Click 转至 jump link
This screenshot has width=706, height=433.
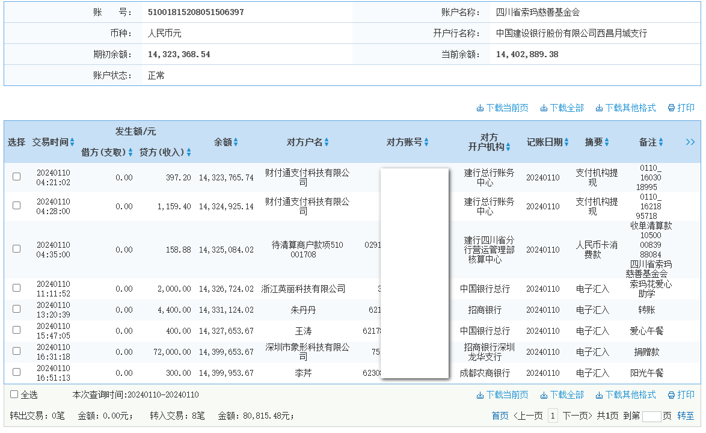coord(686,416)
